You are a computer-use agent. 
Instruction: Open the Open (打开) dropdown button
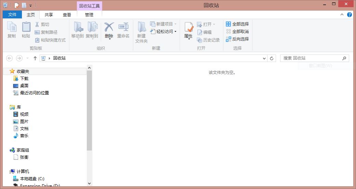(x=206, y=24)
